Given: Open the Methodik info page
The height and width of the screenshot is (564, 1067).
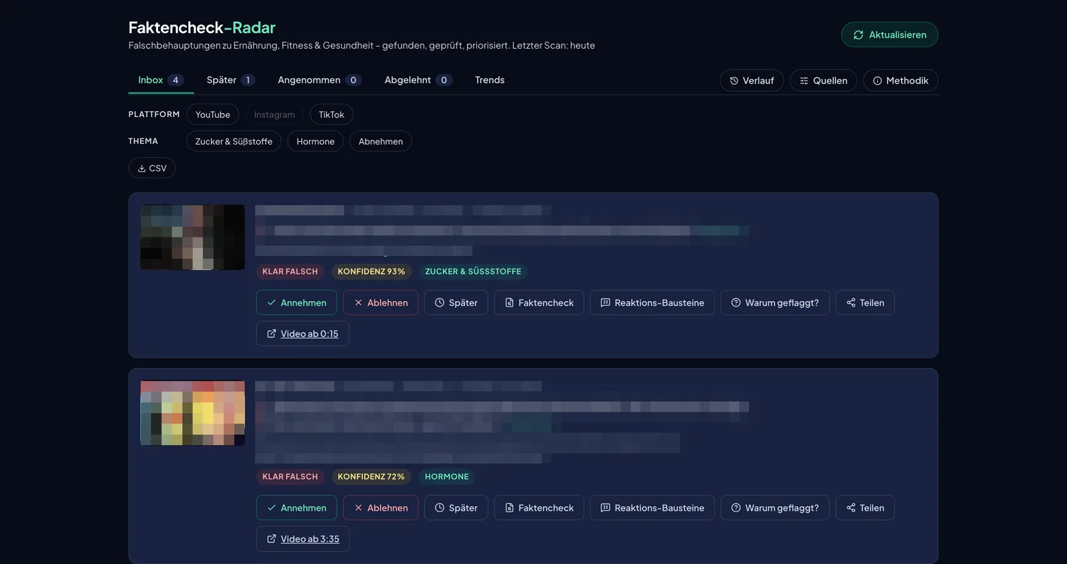Looking at the screenshot, I should tap(900, 80).
